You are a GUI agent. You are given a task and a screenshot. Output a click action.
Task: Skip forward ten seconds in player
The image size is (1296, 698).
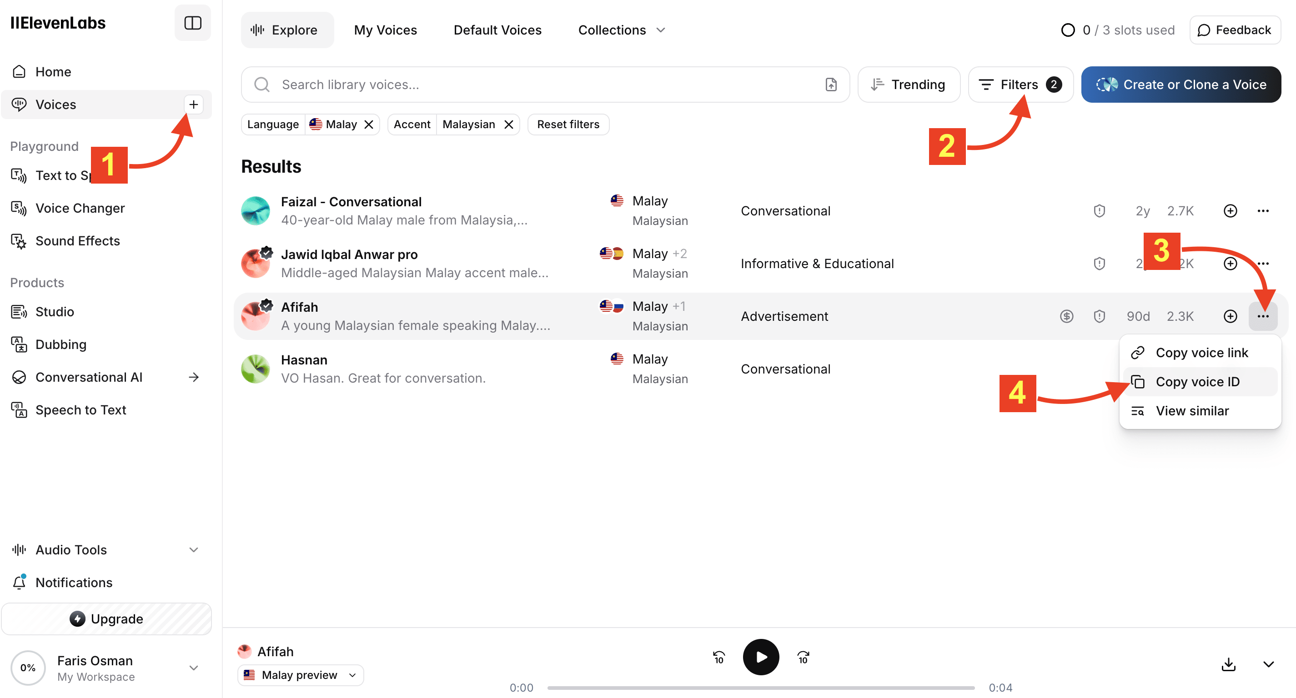803,657
